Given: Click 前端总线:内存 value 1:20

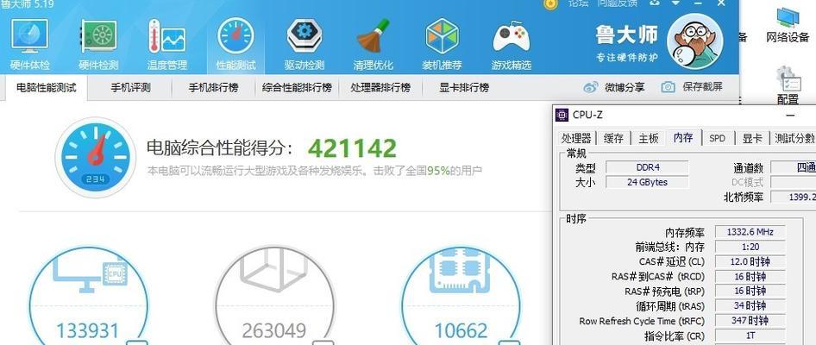Looking at the screenshot, I should coord(750,247).
